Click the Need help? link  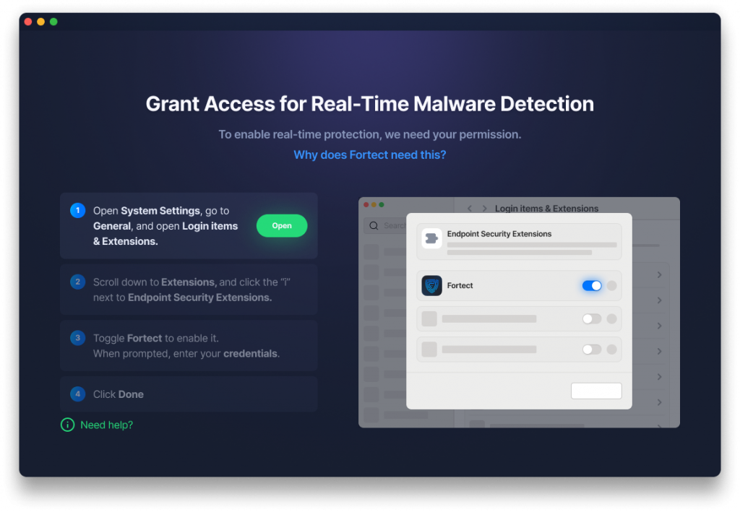(107, 425)
